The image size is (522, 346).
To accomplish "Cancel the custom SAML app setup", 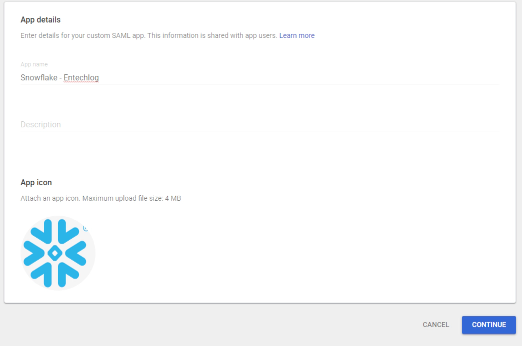I will (436, 325).
